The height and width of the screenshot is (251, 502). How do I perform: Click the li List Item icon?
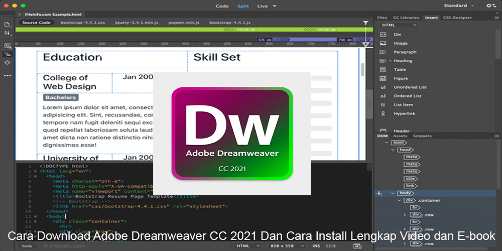coord(383,105)
